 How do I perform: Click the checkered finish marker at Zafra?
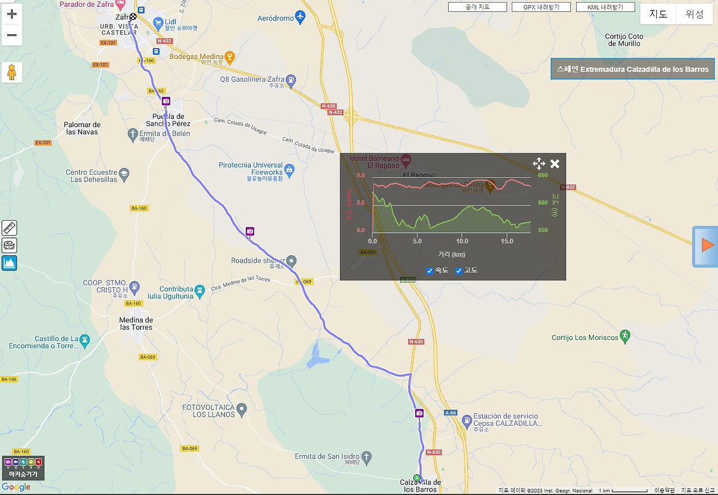[x=133, y=17]
